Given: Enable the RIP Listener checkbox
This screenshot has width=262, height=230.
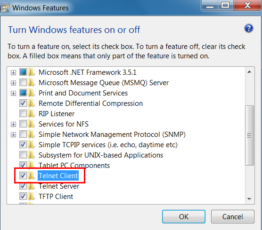Looking at the screenshot, I should (23, 113).
